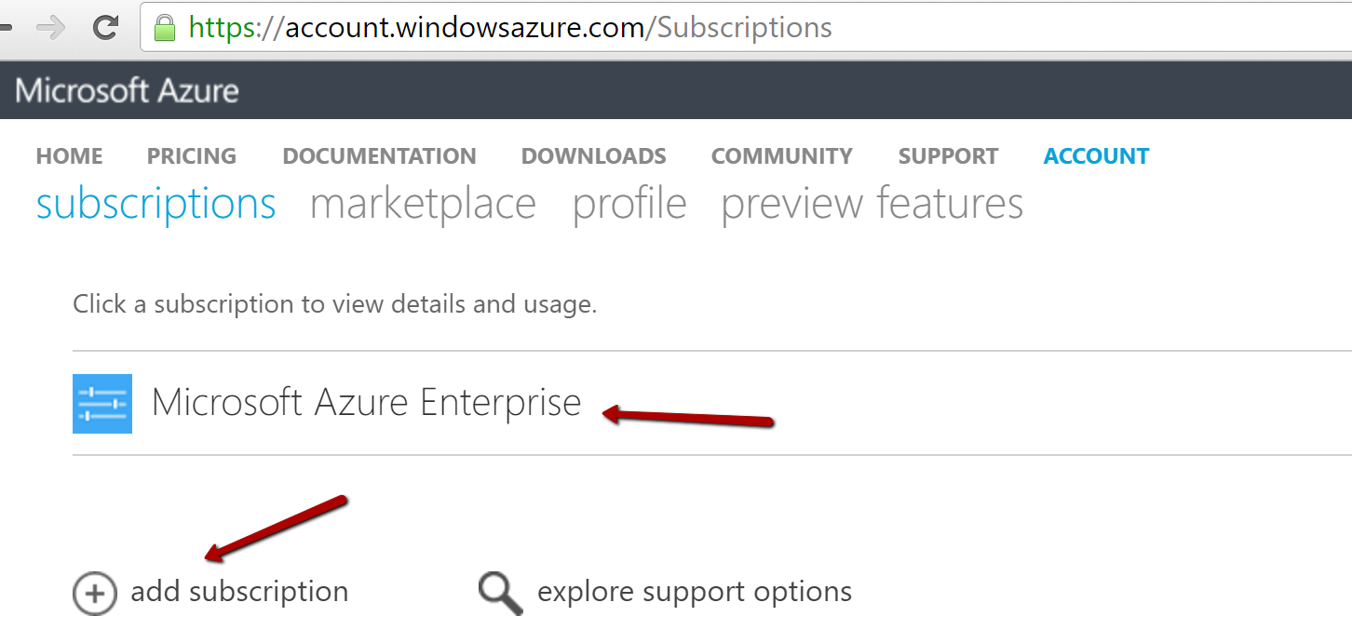Open the profile tab

pyautogui.click(x=629, y=204)
